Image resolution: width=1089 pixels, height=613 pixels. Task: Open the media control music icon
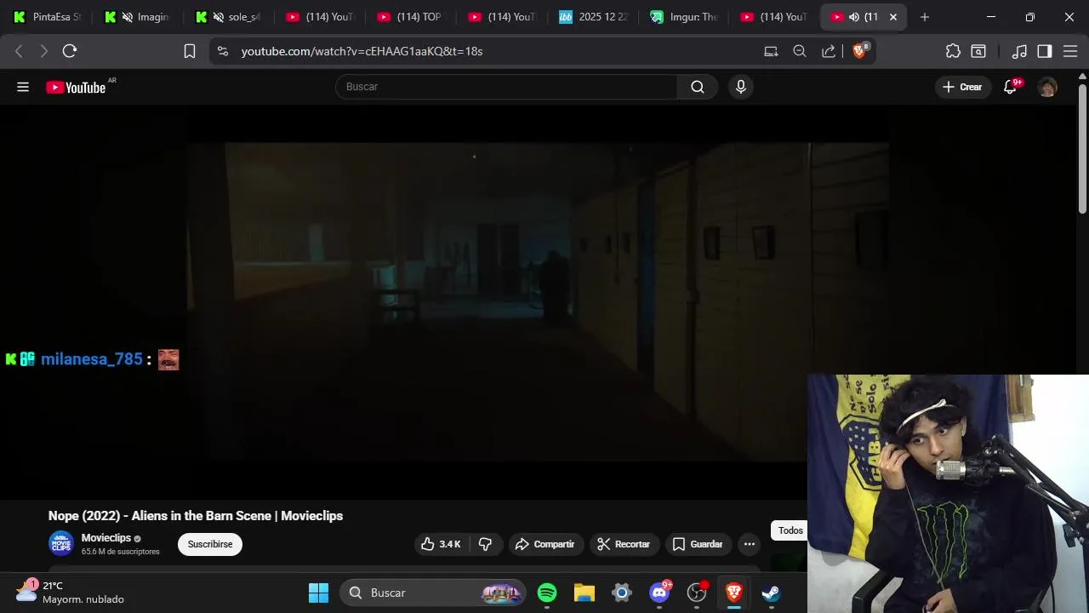[1019, 51]
